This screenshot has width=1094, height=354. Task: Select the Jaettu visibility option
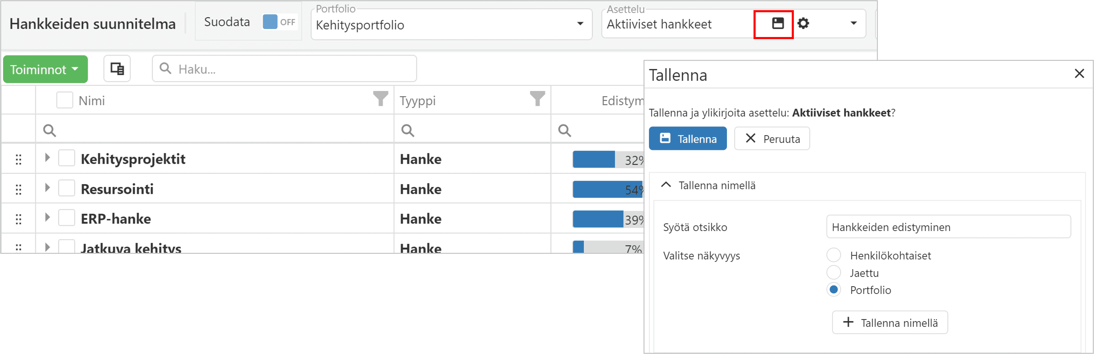coord(834,273)
